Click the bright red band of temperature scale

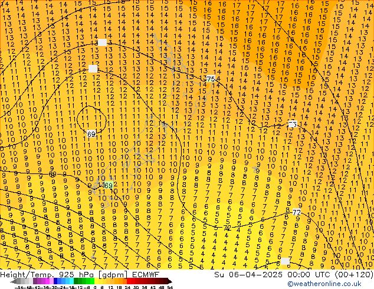pyautogui.click(x=129, y=281)
